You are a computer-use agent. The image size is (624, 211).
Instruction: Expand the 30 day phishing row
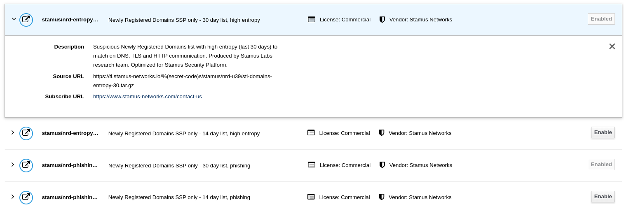pos(13,165)
